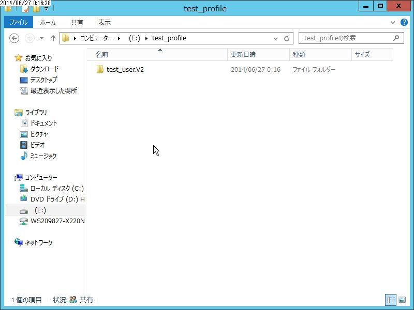The image size is (414, 310).
Task: Click the test_profile search box
Action: click(351, 38)
